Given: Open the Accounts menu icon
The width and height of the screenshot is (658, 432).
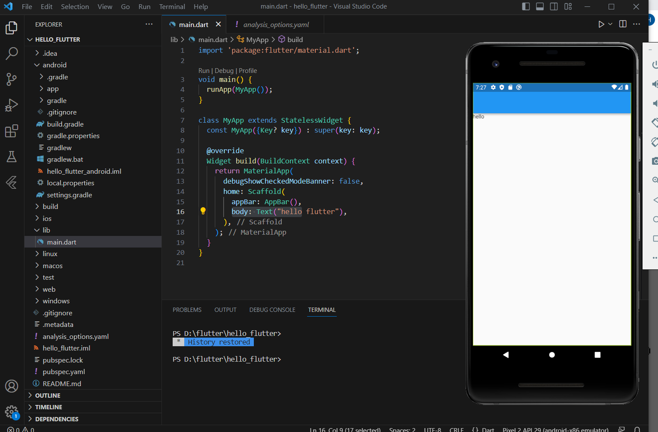Looking at the screenshot, I should click(12, 386).
